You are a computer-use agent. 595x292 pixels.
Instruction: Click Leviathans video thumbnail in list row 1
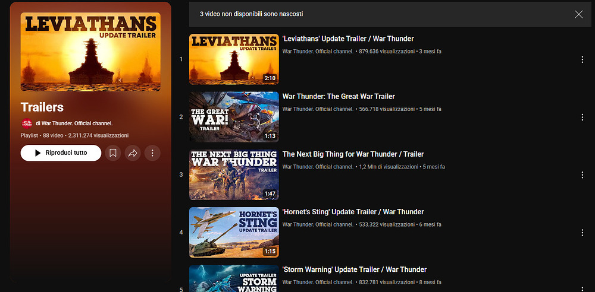coord(234,59)
